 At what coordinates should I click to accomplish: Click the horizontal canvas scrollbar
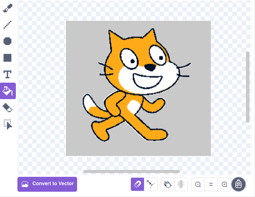(x=131, y=171)
